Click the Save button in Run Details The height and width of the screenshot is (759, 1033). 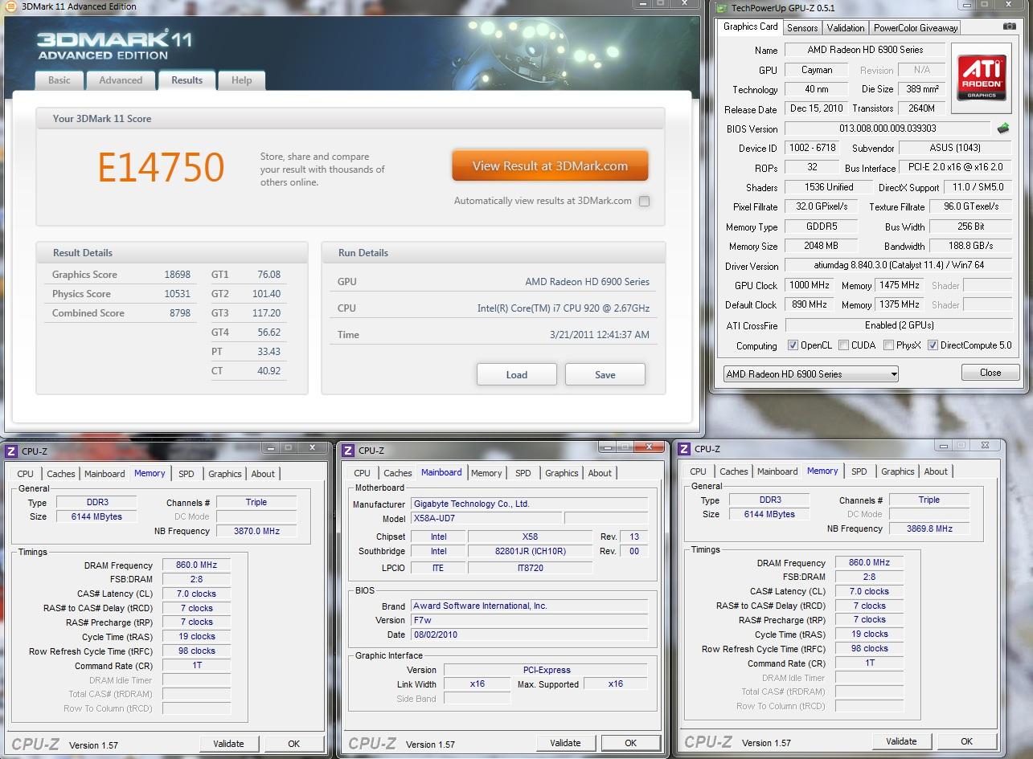click(x=605, y=374)
